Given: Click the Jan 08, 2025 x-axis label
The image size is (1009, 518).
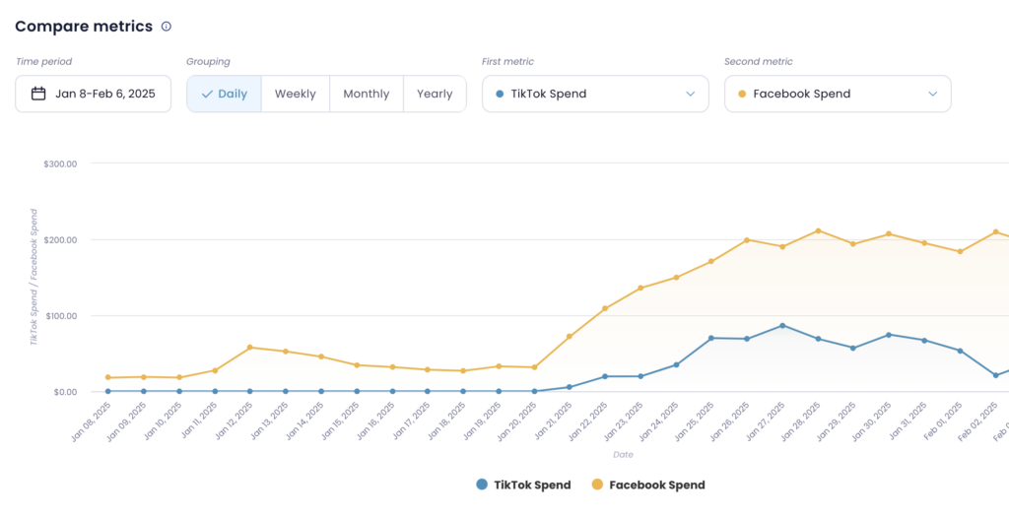Looking at the screenshot, I should (92, 422).
